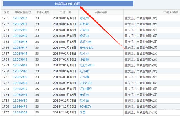The height and width of the screenshot is (116, 180).
Task: Click the 申请/注册号 column header
Action: pyautogui.click(x=23, y=12)
